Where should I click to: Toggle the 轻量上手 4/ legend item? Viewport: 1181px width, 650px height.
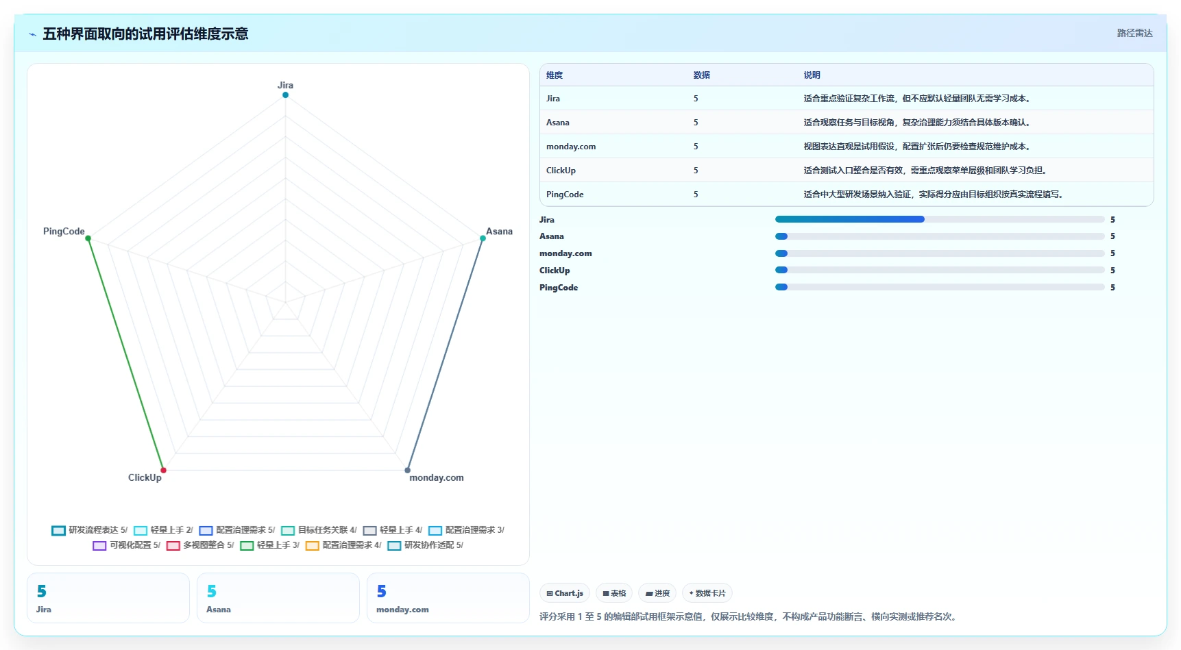tap(393, 530)
